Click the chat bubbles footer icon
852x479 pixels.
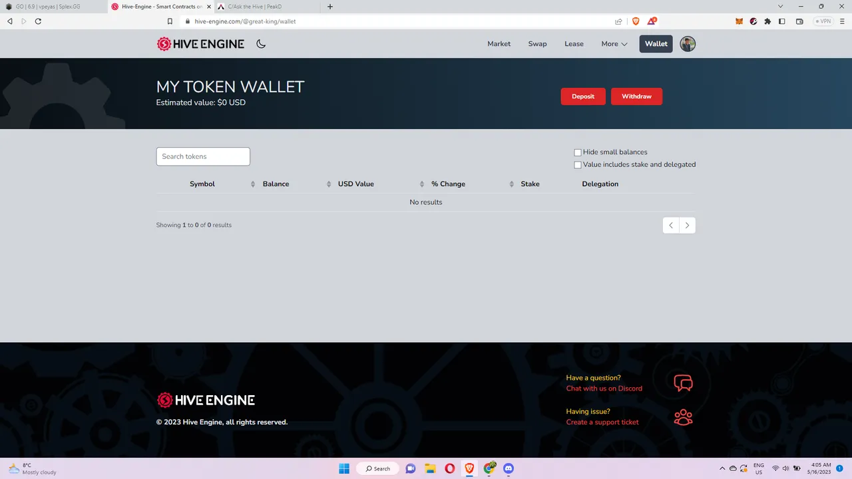pyautogui.click(x=683, y=383)
